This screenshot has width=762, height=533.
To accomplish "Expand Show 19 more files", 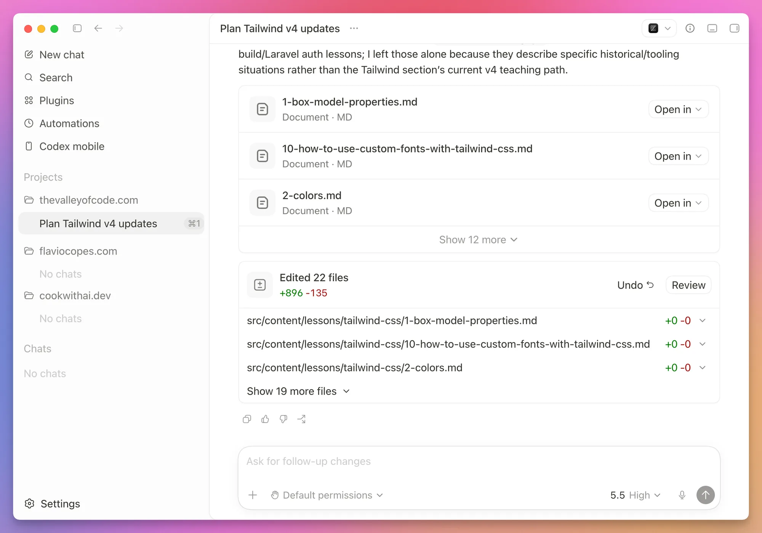I will tap(298, 391).
